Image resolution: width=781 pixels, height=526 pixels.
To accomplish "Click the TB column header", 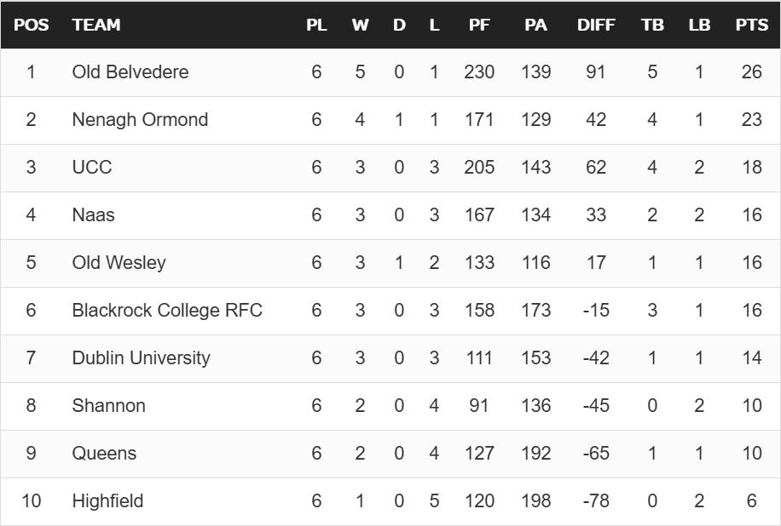I will [652, 25].
